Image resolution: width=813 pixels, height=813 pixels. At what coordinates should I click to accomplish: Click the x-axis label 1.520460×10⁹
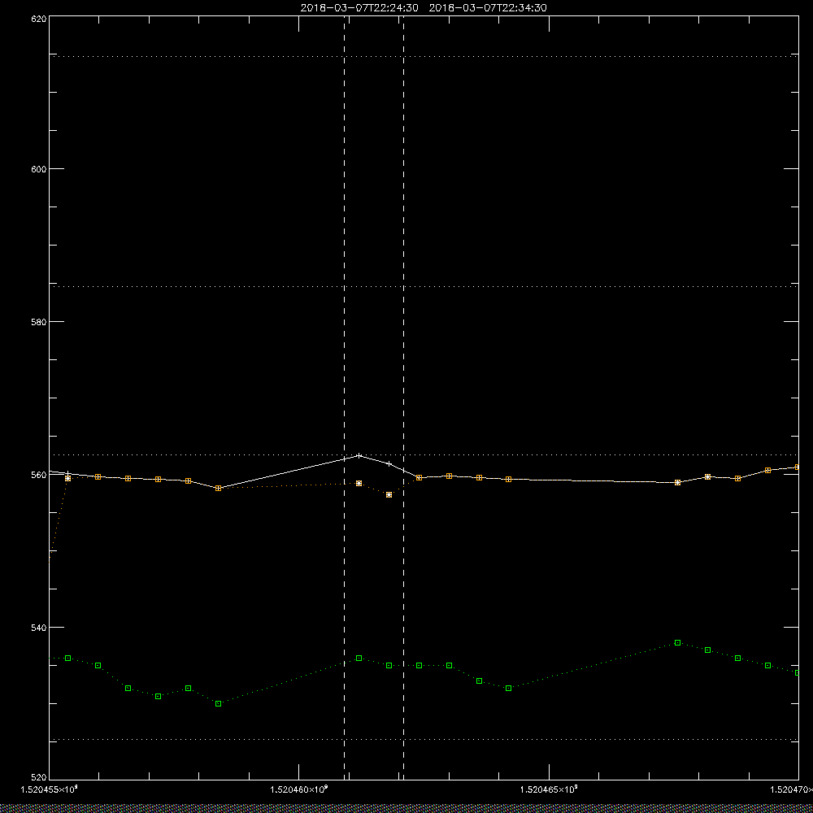(299, 790)
